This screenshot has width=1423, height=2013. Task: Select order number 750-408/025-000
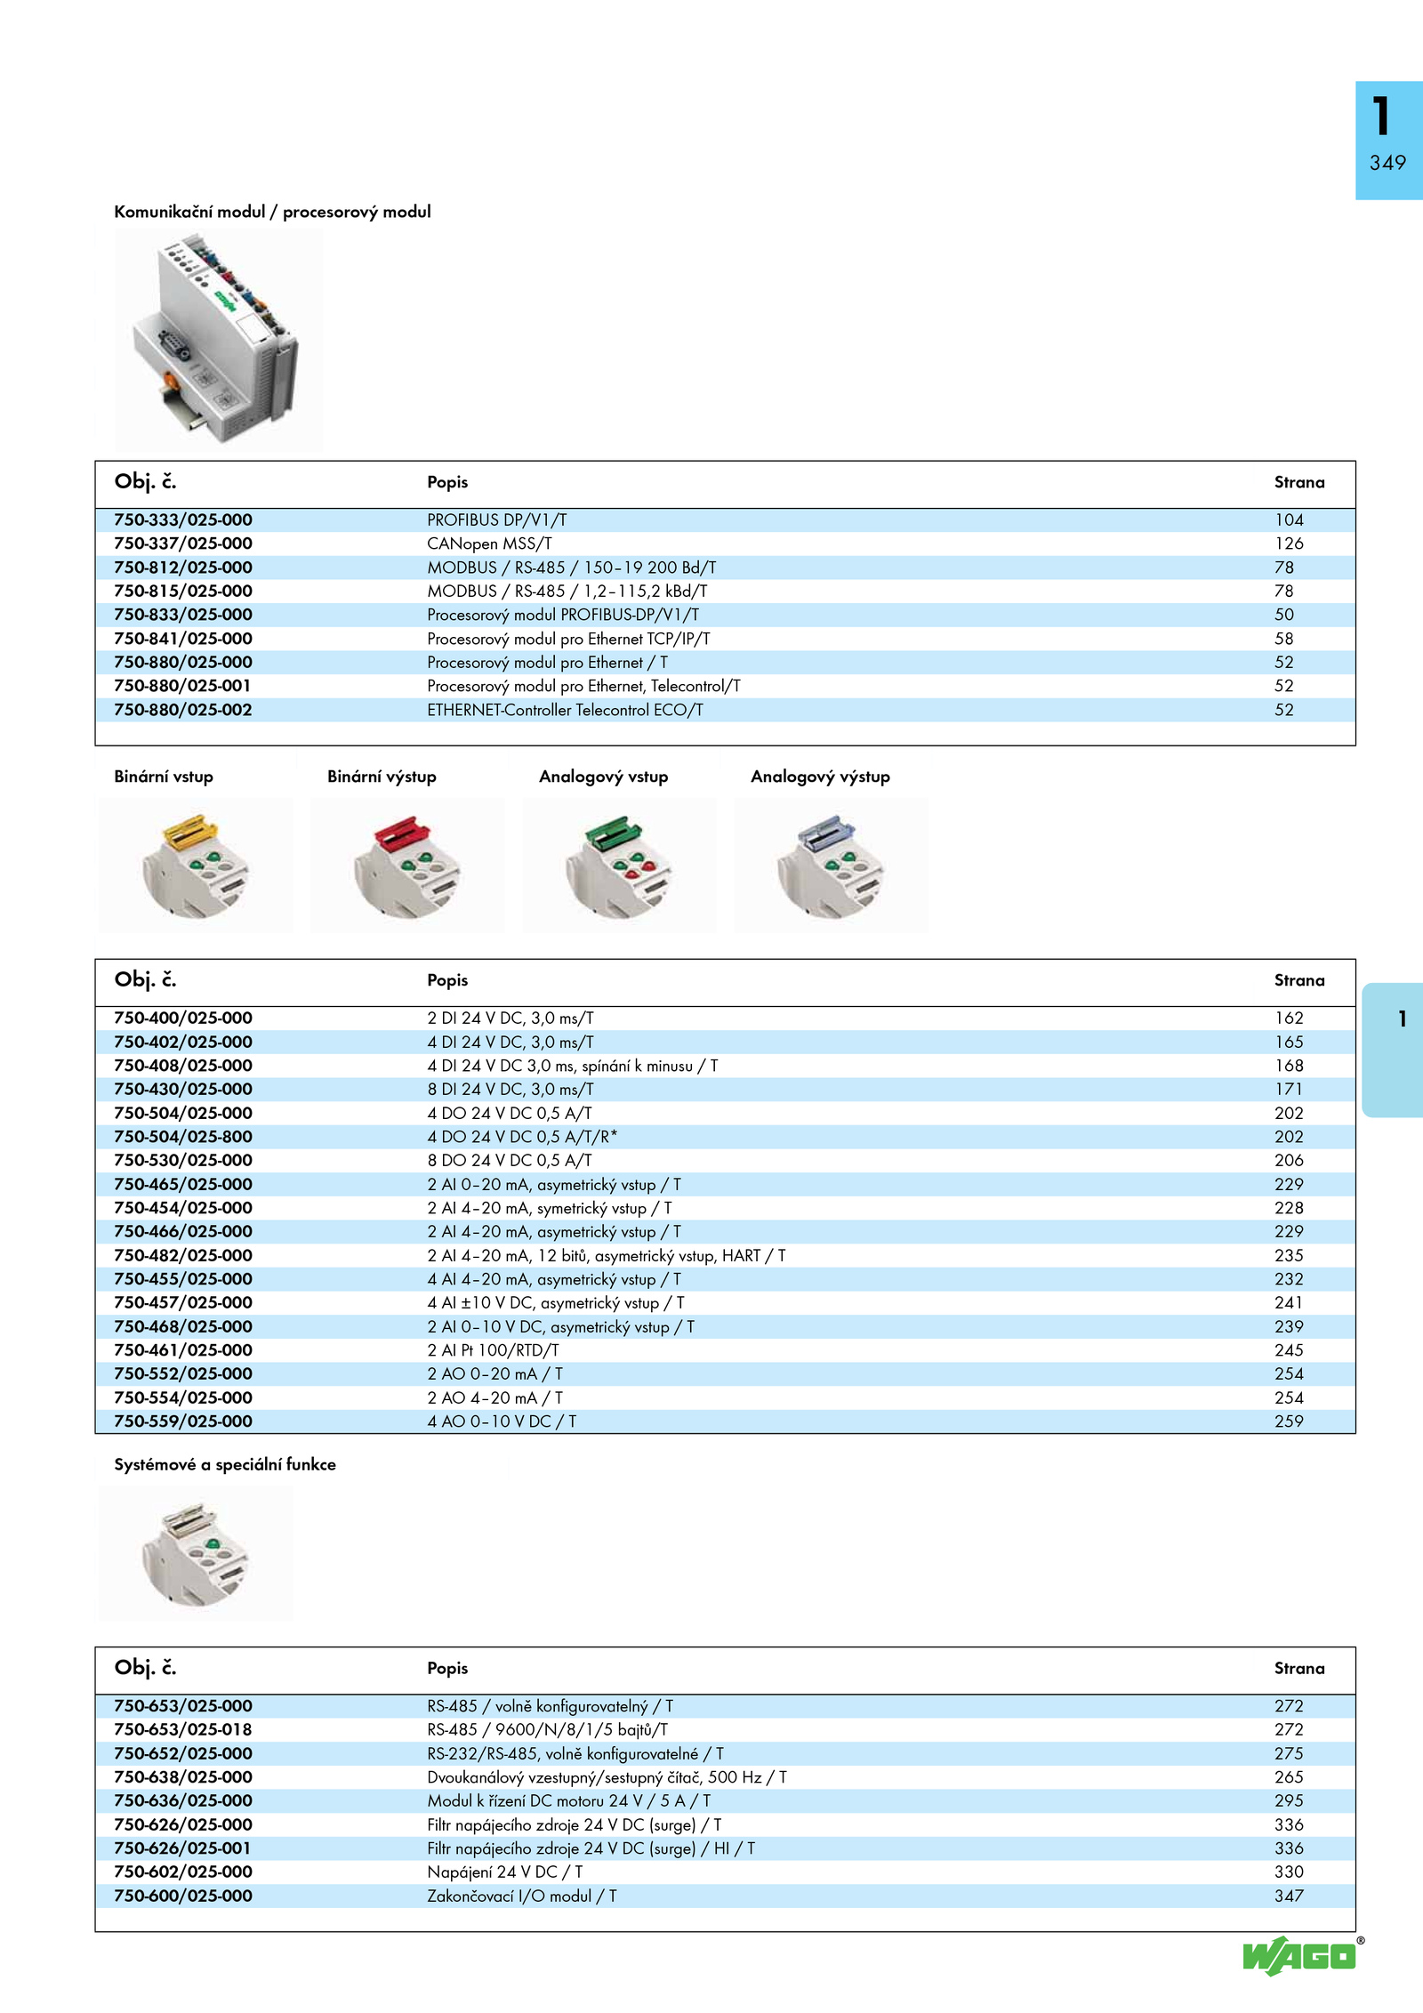click(x=183, y=1066)
